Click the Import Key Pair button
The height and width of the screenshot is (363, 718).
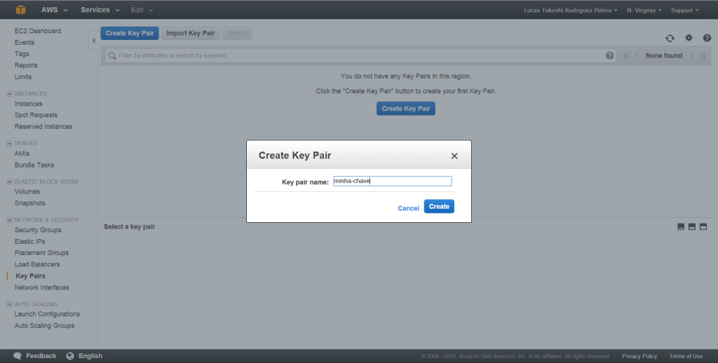(191, 33)
